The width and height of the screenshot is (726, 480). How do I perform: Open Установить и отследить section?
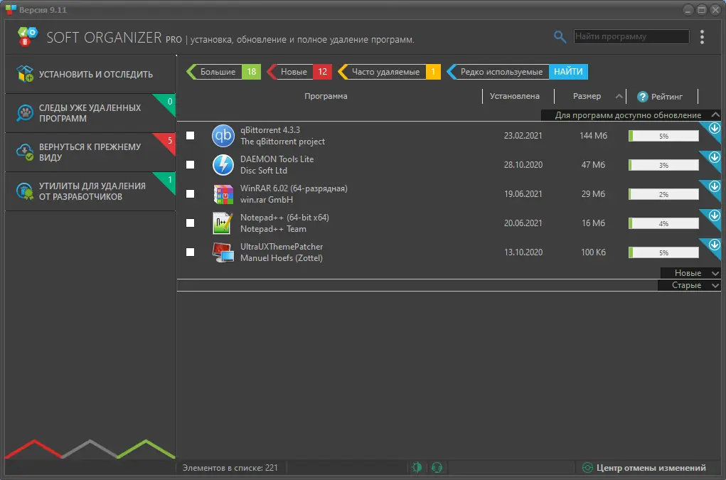click(x=90, y=74)
